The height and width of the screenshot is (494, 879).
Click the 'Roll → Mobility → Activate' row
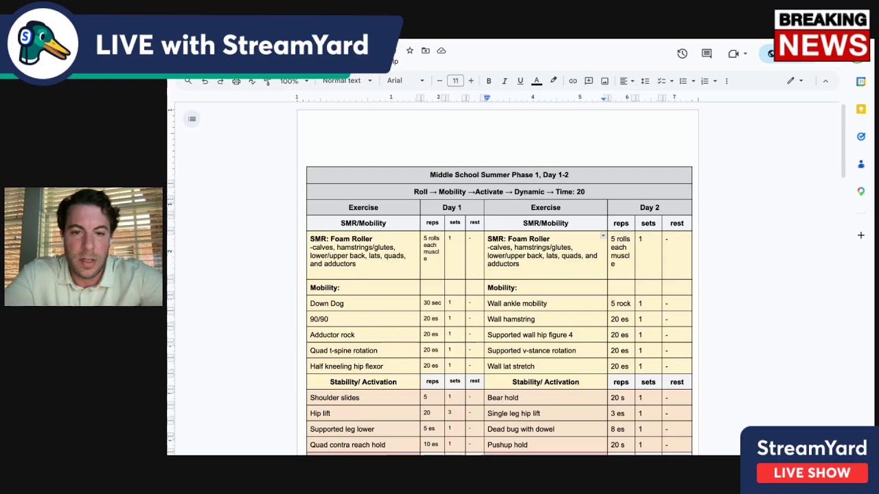pyautogui.click(x=499, y=192)
